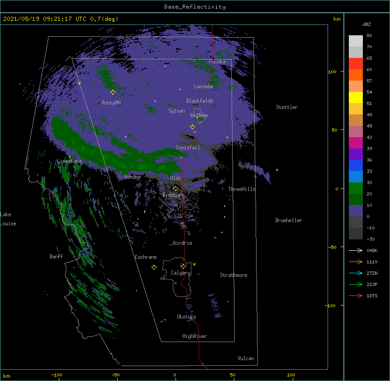The height and width of the screenshot is (381, 390).
Task: Click the 18TS legend label
Action: pos(372,295)
